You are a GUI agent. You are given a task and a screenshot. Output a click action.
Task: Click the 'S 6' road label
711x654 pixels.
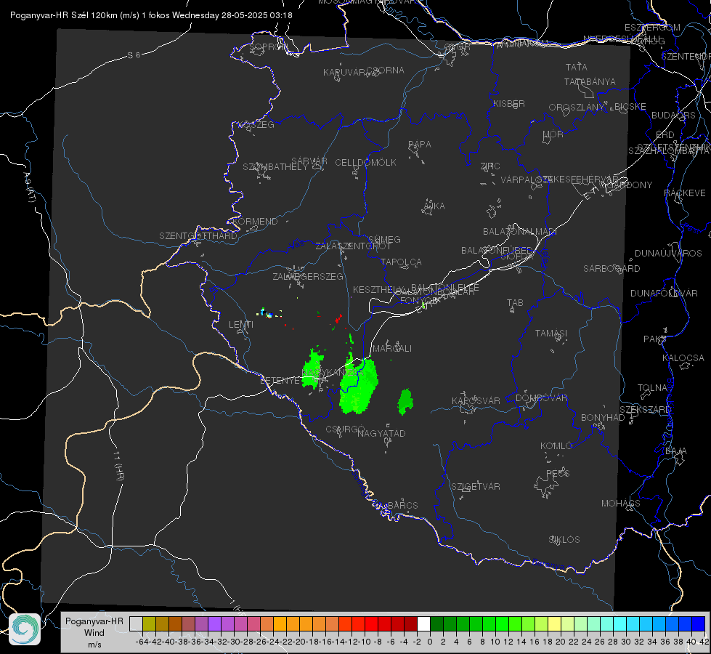pos(134,55)
